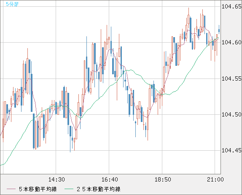Screen dimensions: 242x195
Task: Click the 25本移動平均線 legend label
Action: (x=99, y=189)
